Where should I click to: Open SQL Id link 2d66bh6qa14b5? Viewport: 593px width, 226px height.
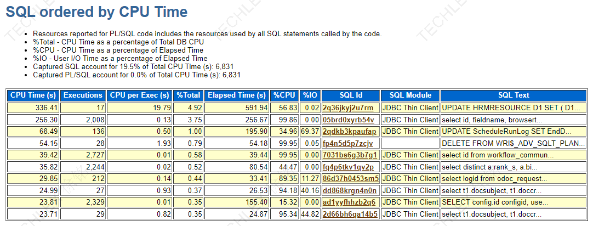pyautogui.click(x=350, y=214)
